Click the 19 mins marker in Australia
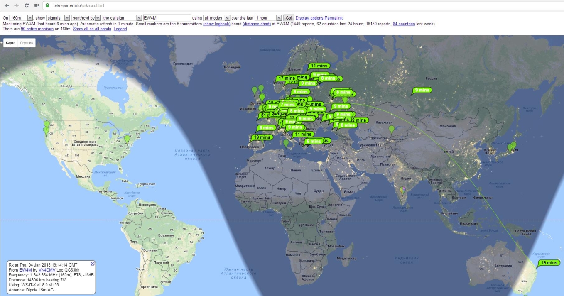Screen dimensions: 564x296 [x=548, y=263]
